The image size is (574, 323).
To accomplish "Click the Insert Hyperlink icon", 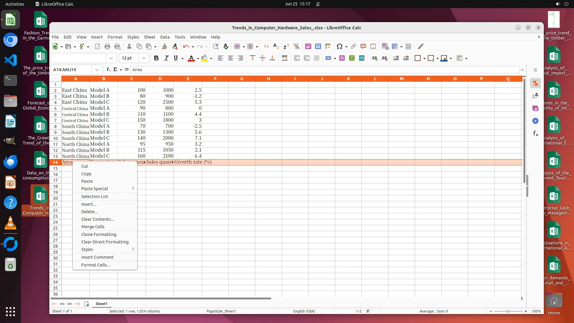I will [353, 46].
